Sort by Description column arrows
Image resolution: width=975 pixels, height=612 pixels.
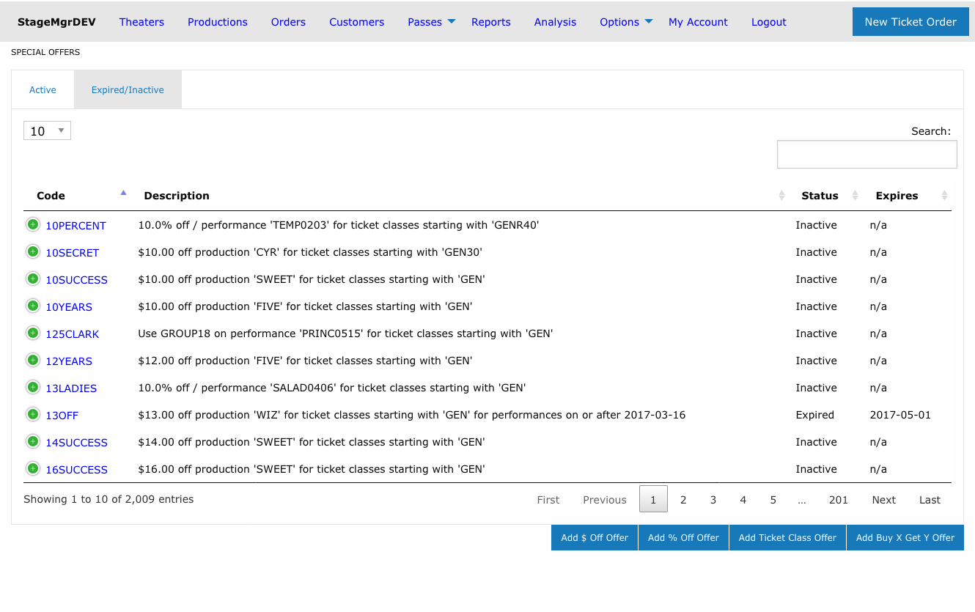[x=781, y=196]
